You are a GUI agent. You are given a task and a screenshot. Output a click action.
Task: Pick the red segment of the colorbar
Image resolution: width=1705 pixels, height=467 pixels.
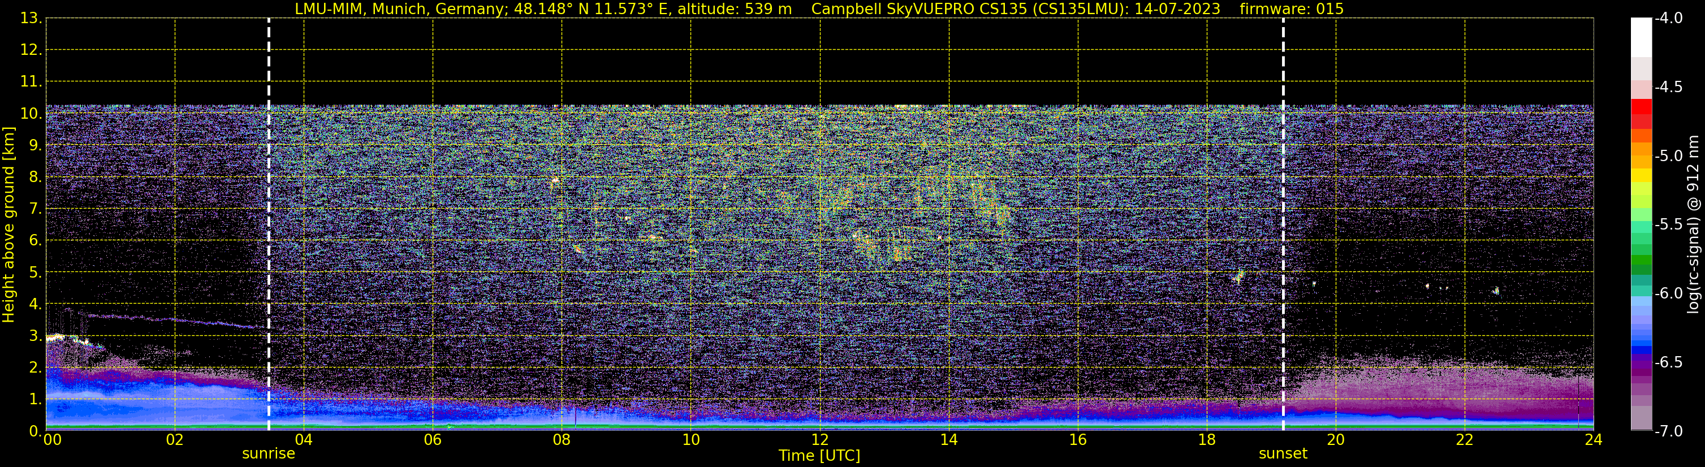[1641, 106]
